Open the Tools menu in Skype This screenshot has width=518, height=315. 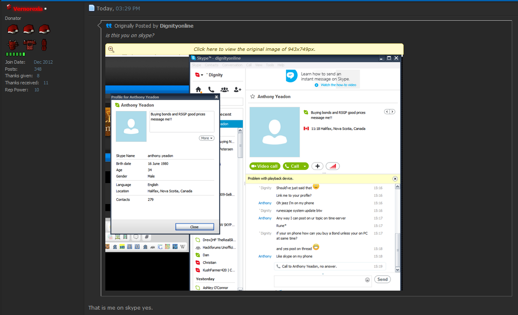(x=270, y=65)
